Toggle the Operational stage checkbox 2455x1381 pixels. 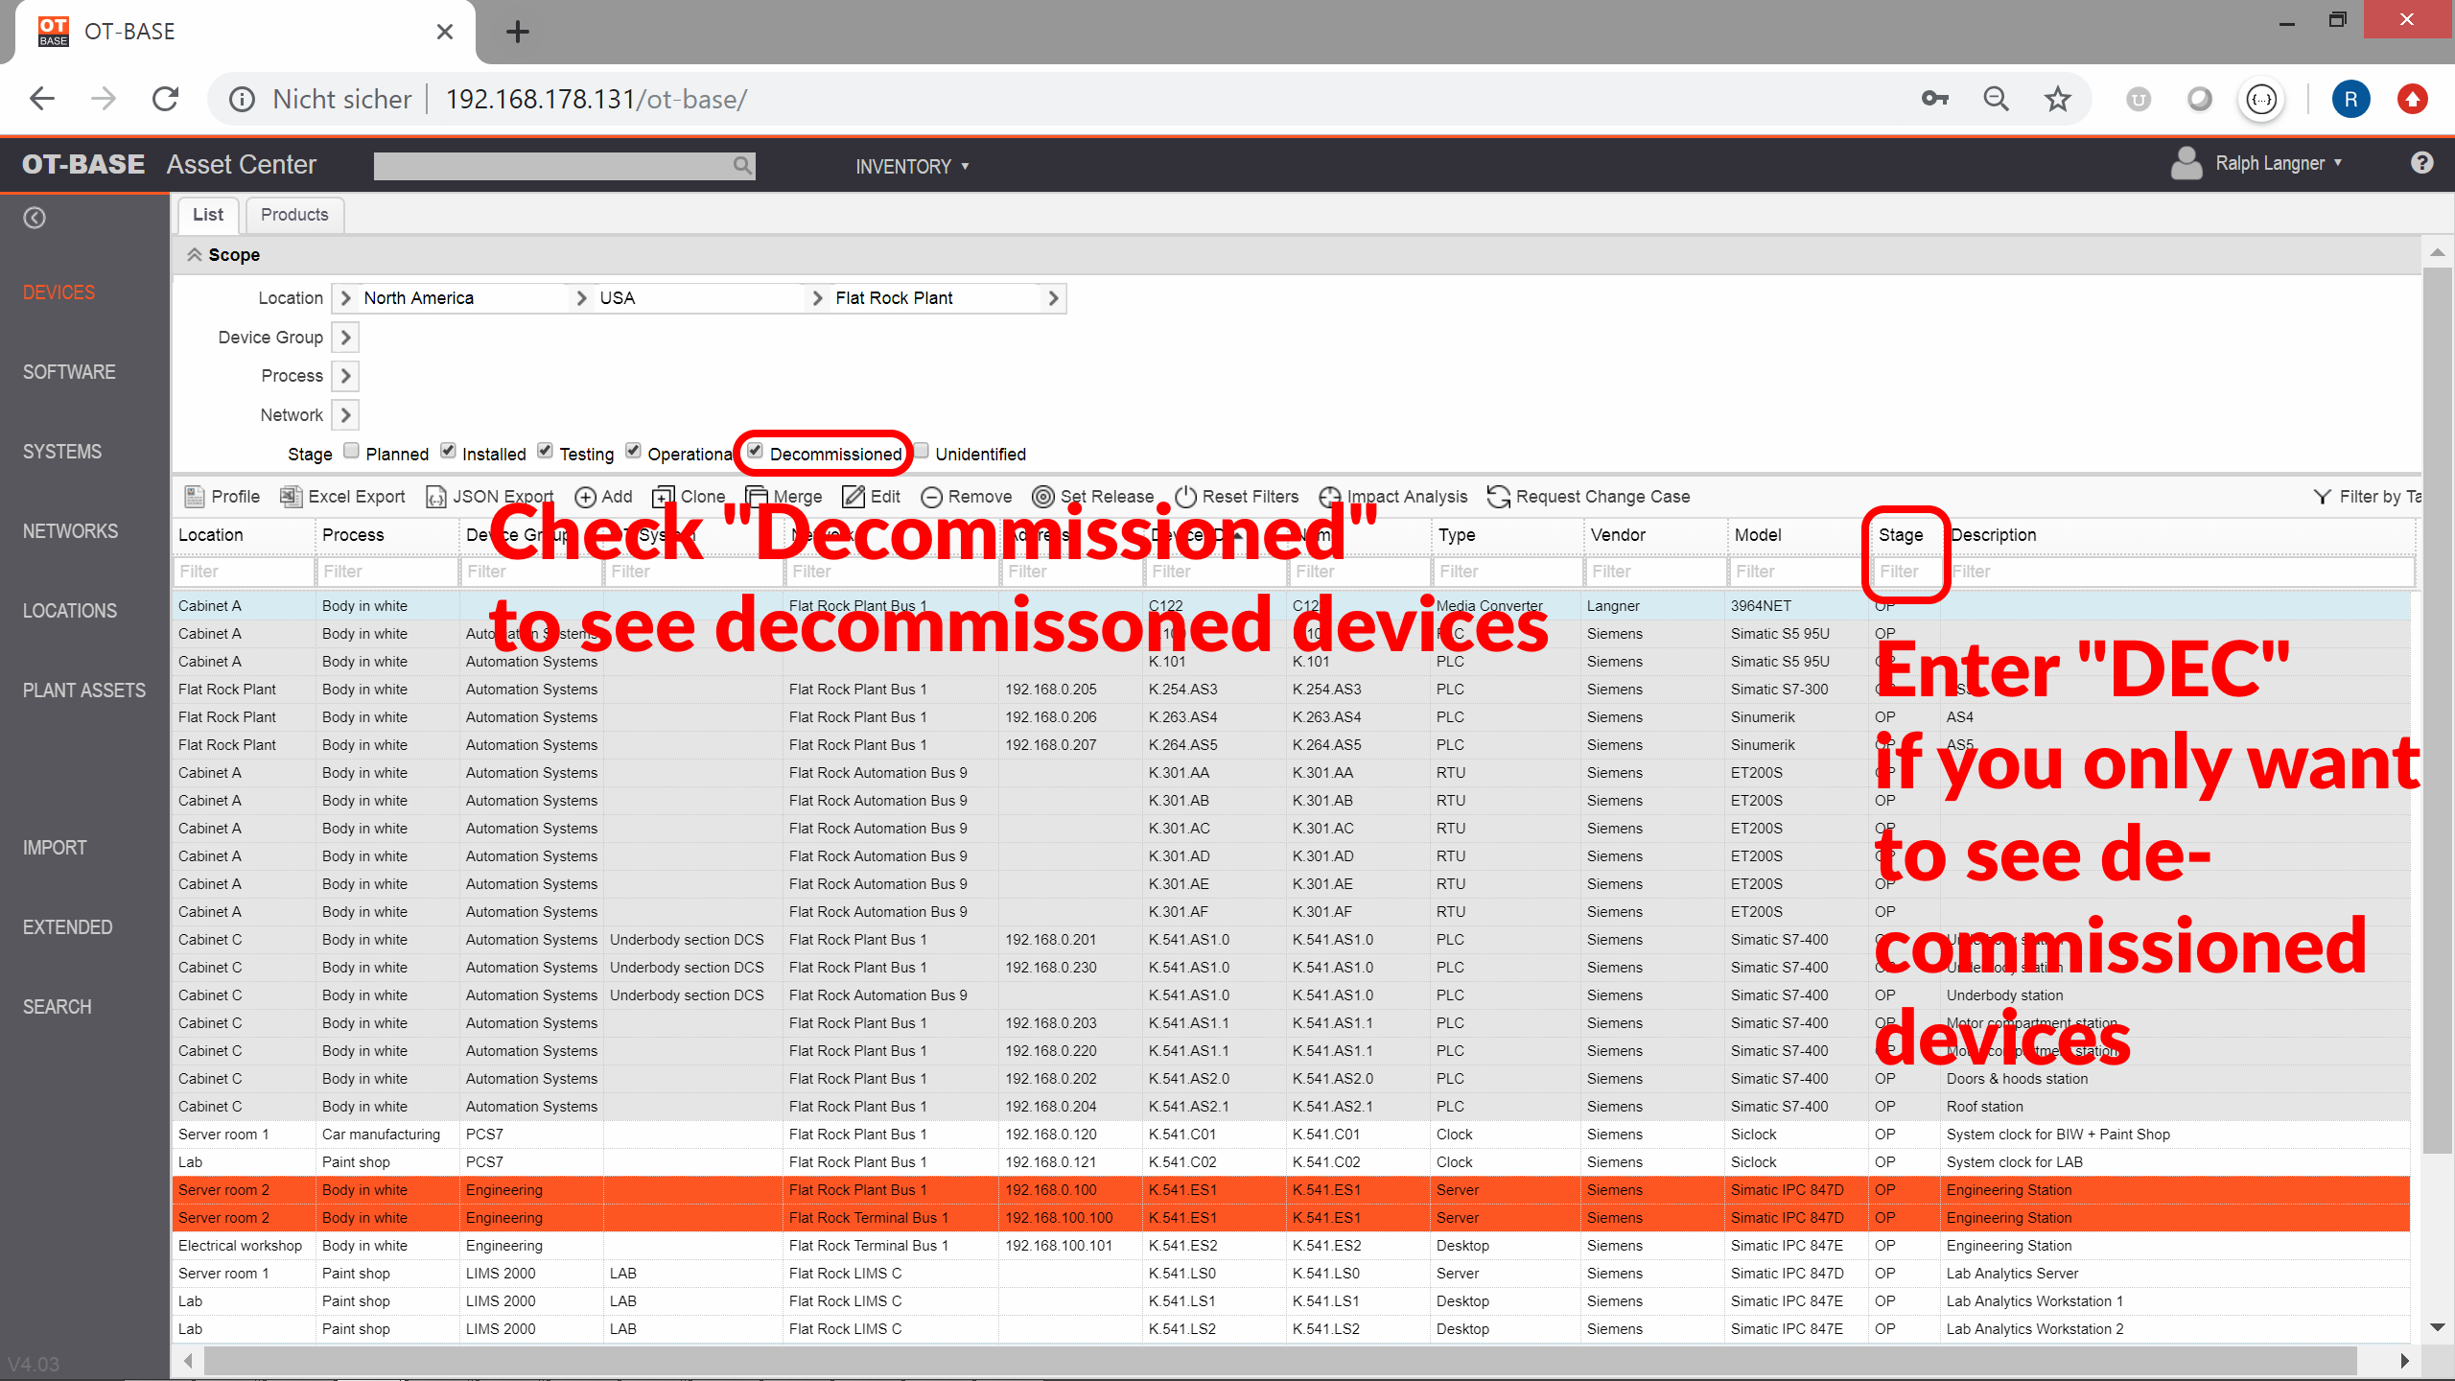[633, 451]
